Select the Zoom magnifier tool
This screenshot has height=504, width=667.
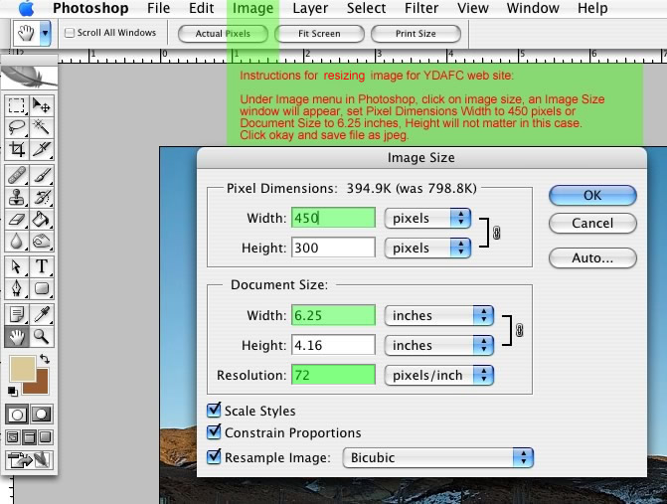(x=42, y=337)
